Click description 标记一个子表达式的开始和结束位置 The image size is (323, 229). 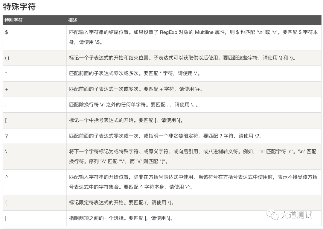182,58
